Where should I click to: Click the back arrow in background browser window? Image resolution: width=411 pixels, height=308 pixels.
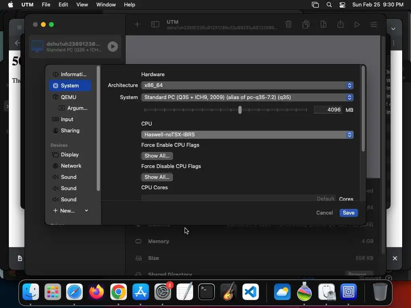17,43
